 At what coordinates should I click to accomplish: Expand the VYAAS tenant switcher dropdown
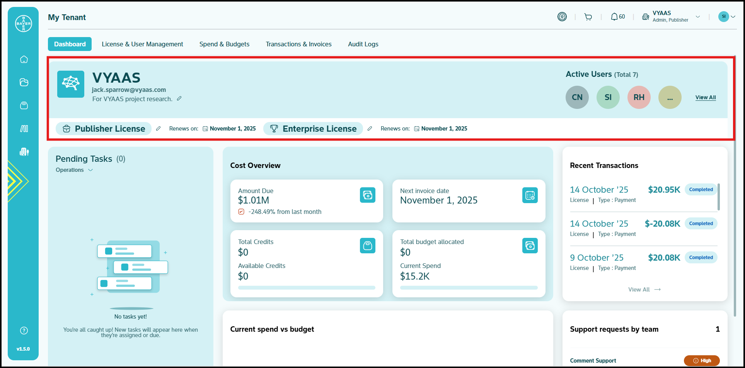(698, 17)
